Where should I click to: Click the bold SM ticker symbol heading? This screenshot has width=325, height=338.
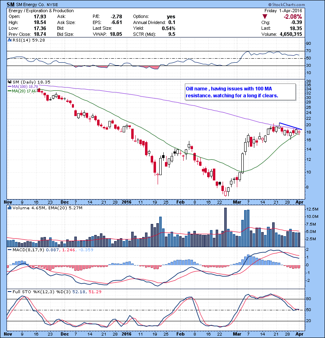11,4
